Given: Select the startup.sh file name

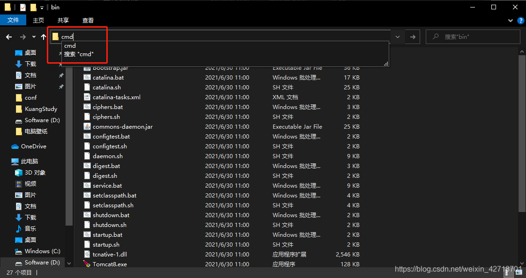Looking at the screenshot, I should click(x=106, y=244).
